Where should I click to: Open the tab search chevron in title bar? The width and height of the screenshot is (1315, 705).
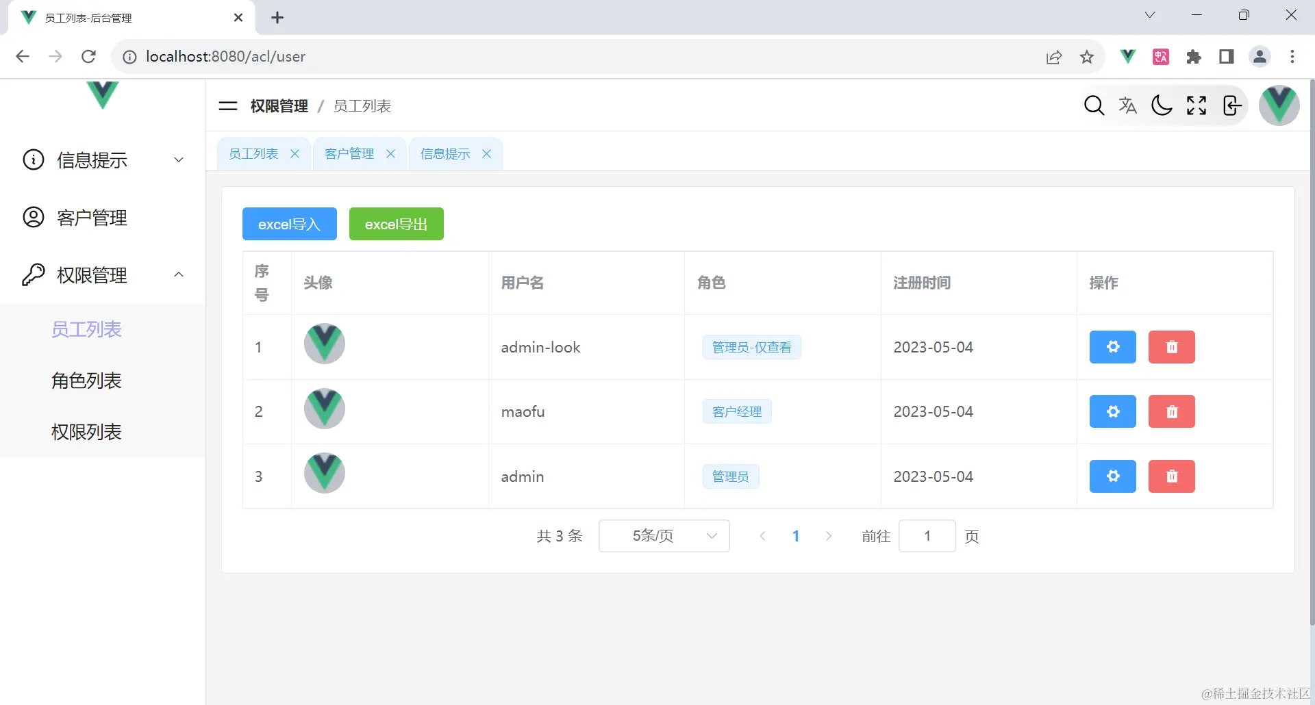tap(1150, 15)
